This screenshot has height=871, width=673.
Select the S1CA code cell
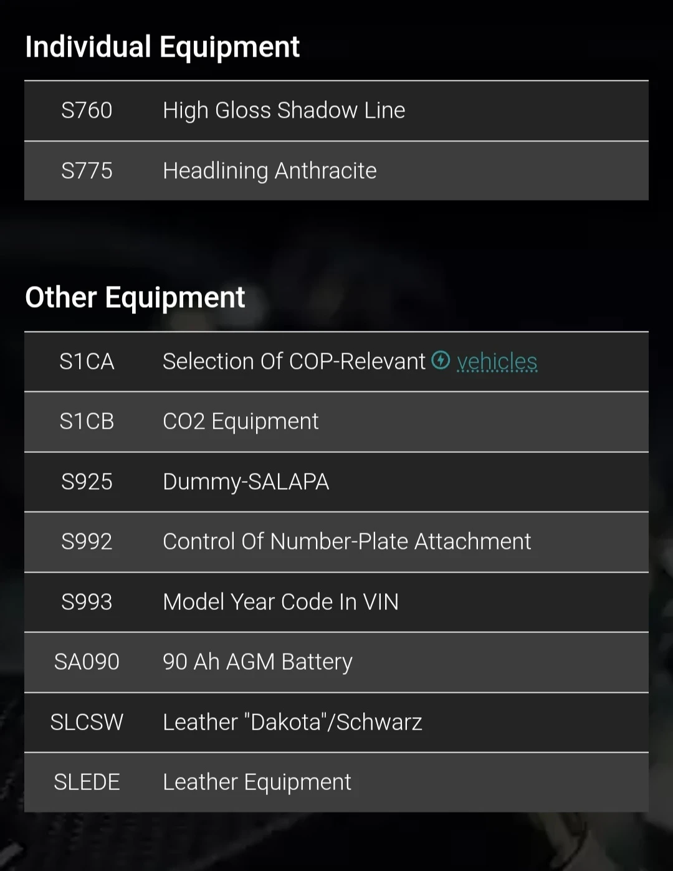click(x=87, y=361)
